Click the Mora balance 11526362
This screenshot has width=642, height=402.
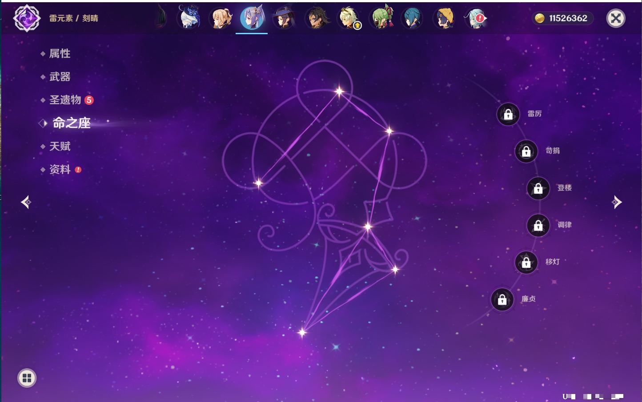click(568, 18)
